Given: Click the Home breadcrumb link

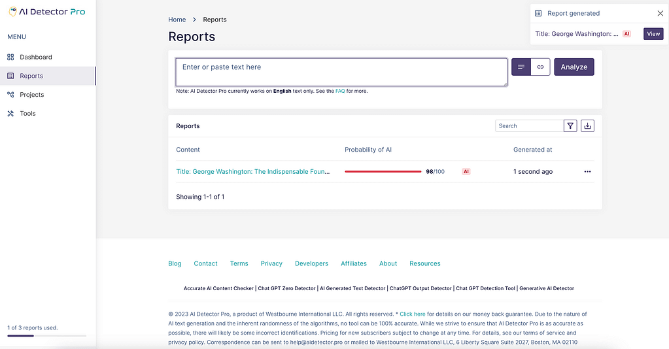Looking at the screenshot, I should click(177, 20).
